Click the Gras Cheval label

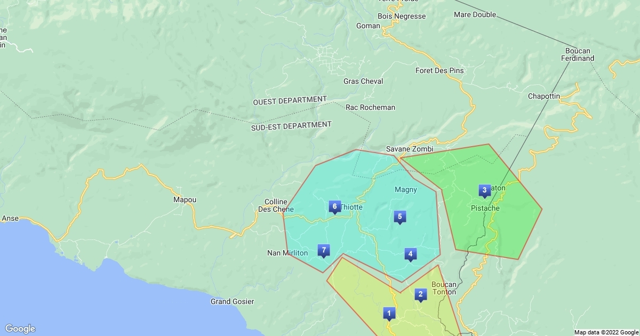pos(363,81)
